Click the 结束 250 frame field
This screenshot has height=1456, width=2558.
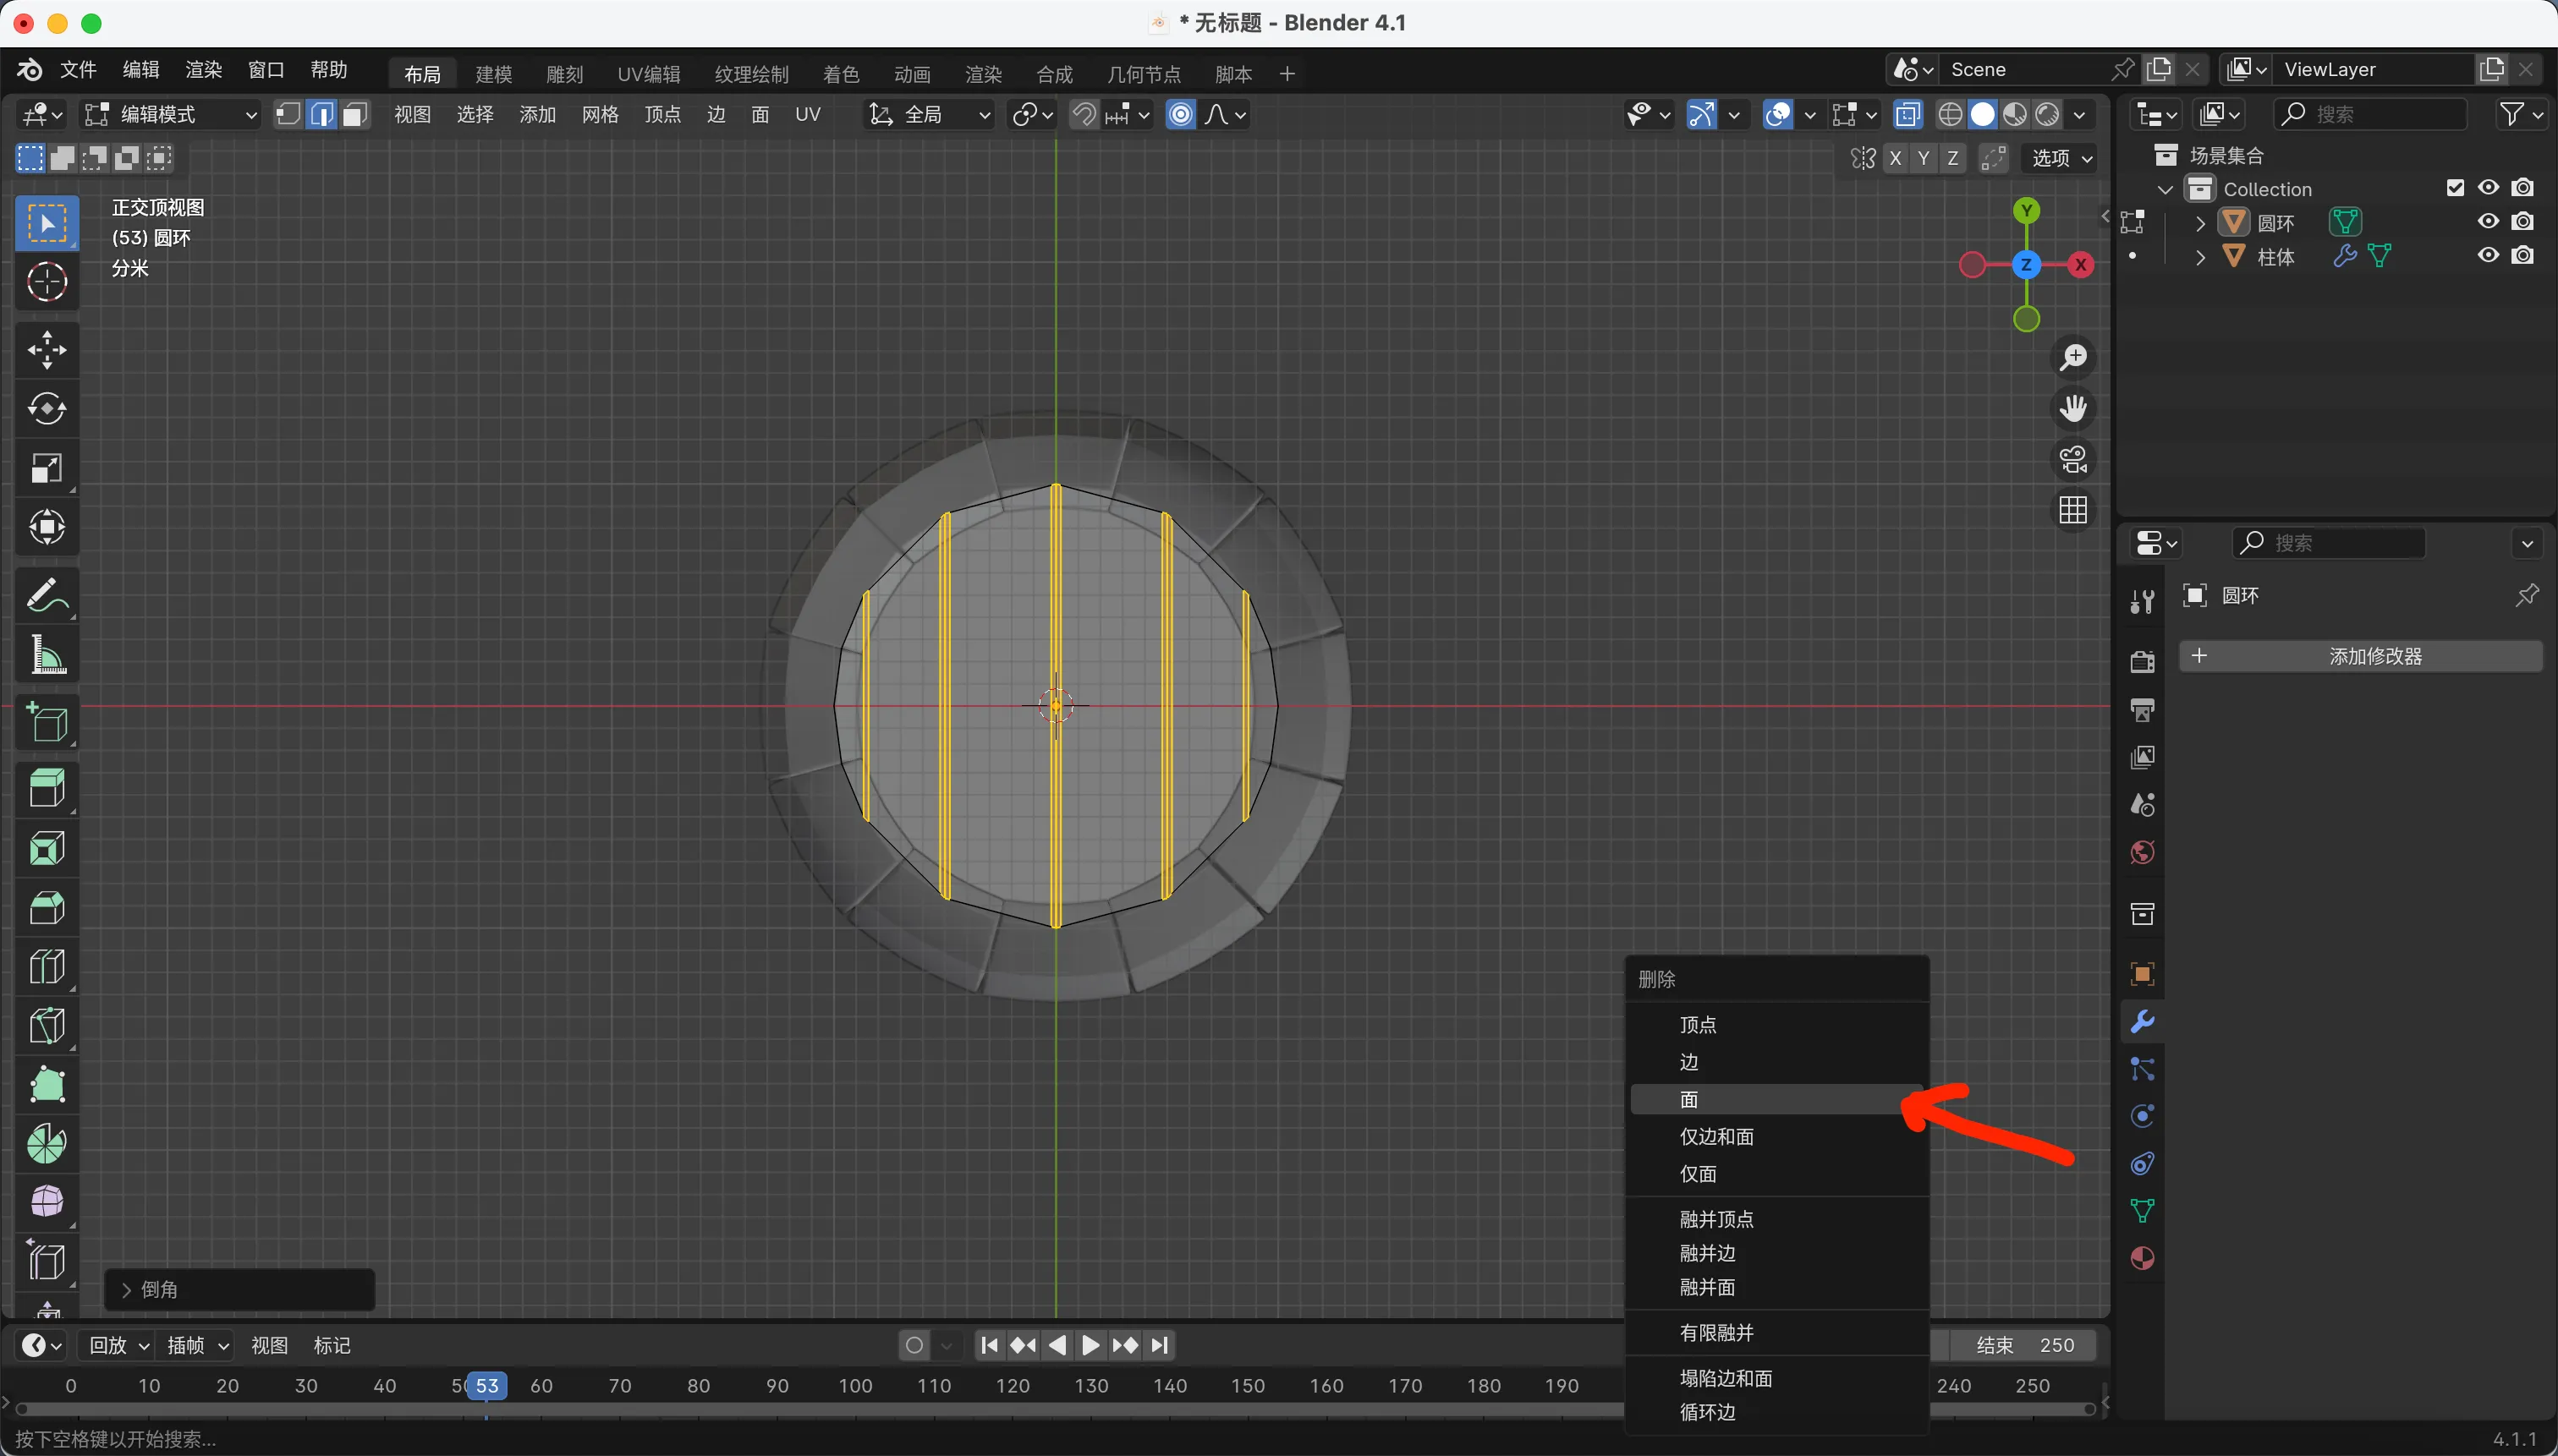coord(2023,1345)
